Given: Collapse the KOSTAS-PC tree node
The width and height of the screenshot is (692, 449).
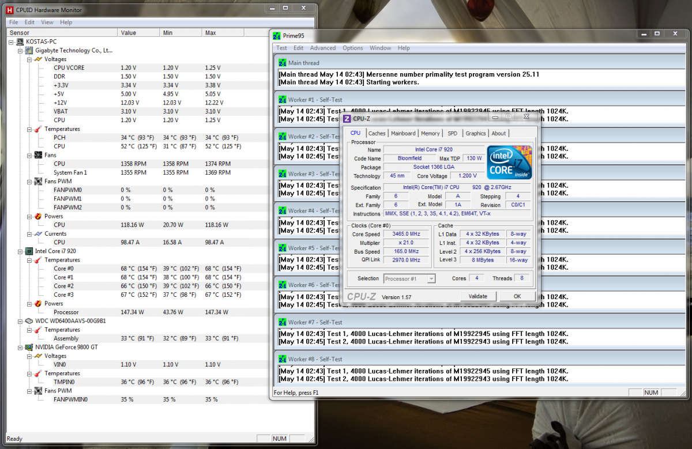Looking at the screenshot, I should pyautogui.click(x=12, y=41).
